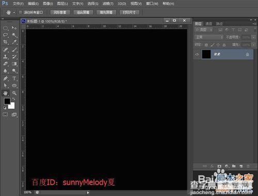Open the 滤镜 menu

pyautogui.click(x=108, y=4)
